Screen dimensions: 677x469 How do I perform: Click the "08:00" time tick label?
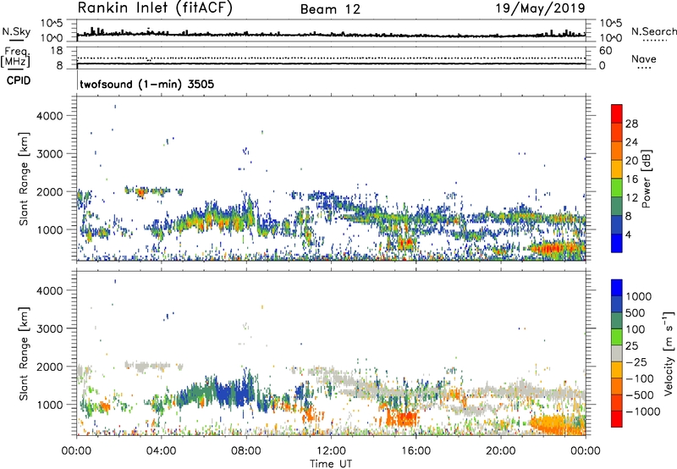pos(246,451)
